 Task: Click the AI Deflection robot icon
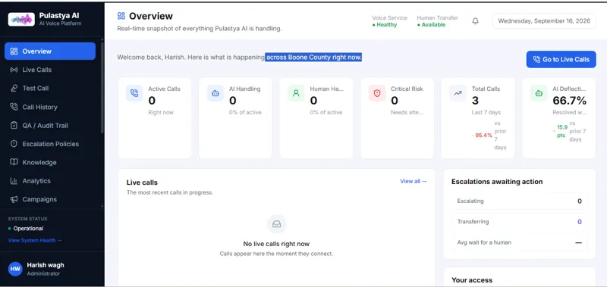[539, 93]
